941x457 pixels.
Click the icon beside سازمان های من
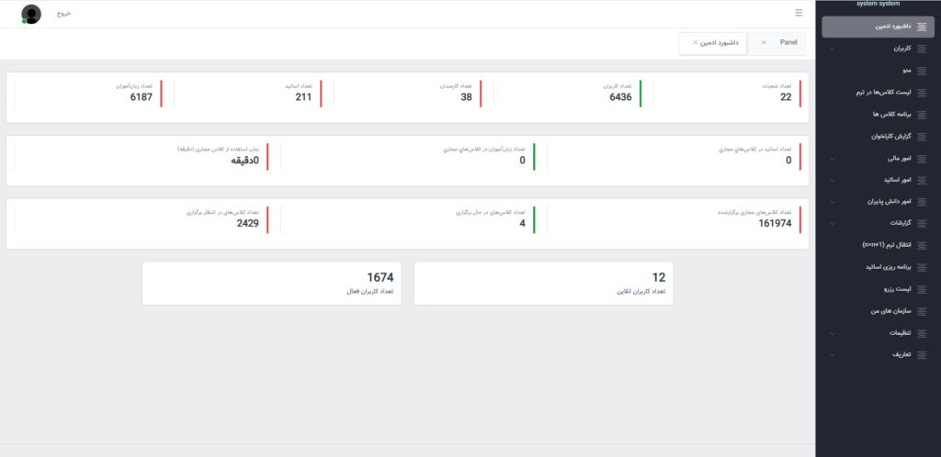(921, 311)
